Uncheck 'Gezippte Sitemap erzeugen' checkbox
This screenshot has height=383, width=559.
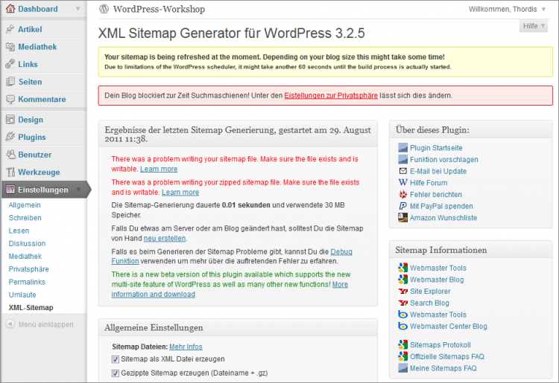click(x=116, y=373)
